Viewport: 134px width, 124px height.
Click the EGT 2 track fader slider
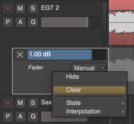(70, 22)
